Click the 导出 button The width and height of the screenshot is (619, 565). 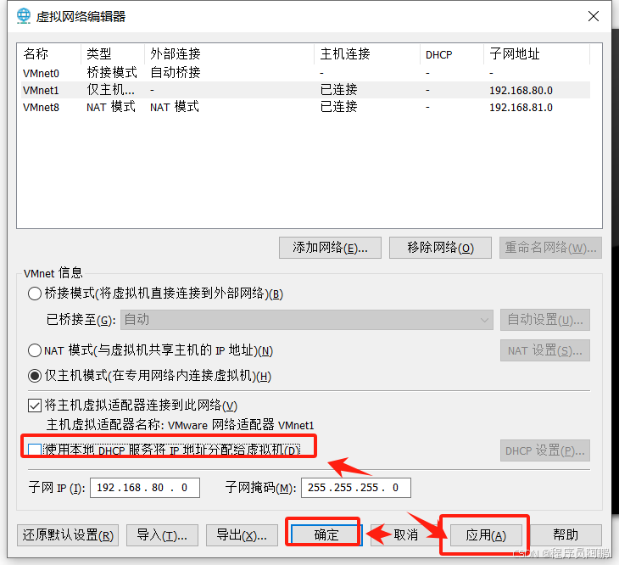pos(242,535)
